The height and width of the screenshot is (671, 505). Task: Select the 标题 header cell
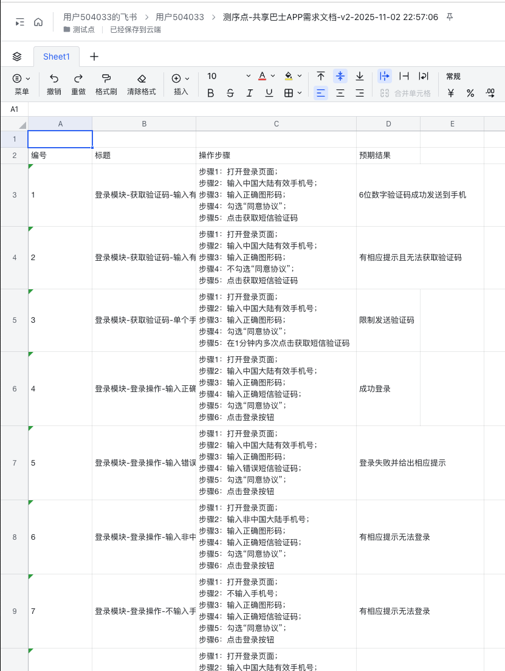(144, 156)
